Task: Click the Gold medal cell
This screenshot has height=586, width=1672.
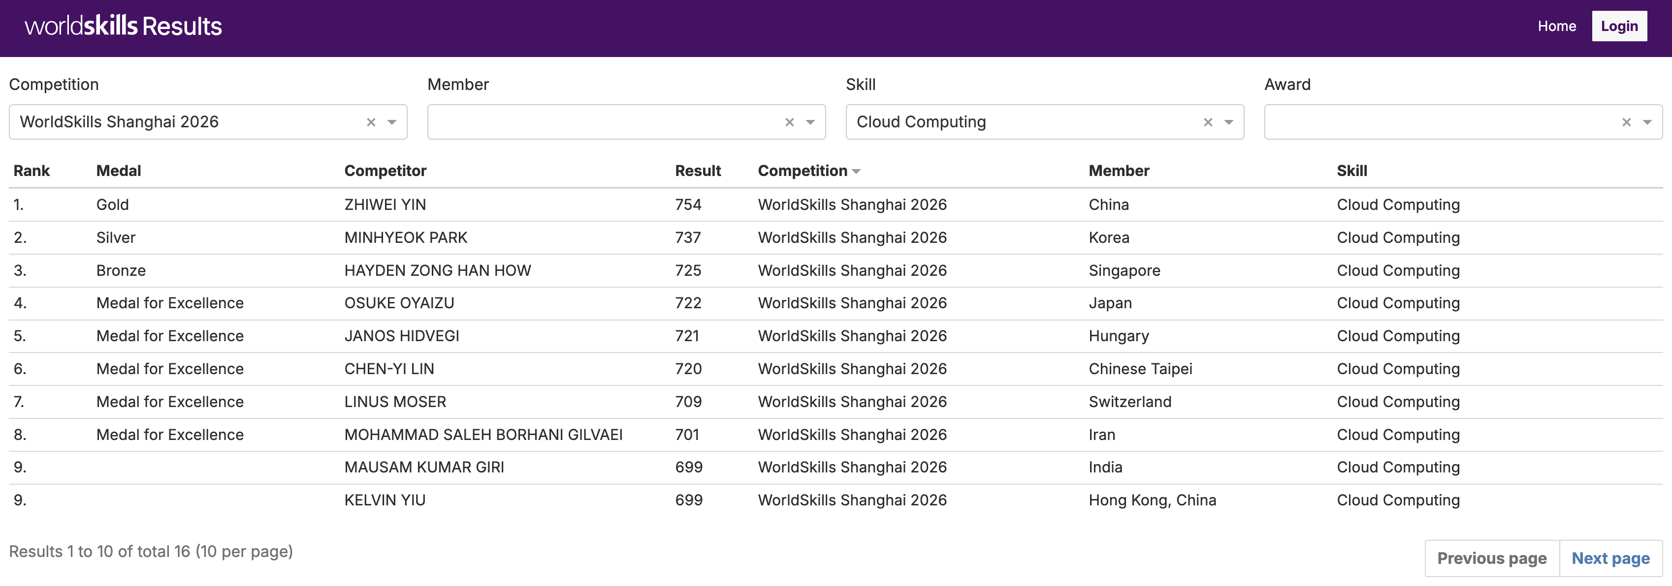Action: tap(113, 205)
